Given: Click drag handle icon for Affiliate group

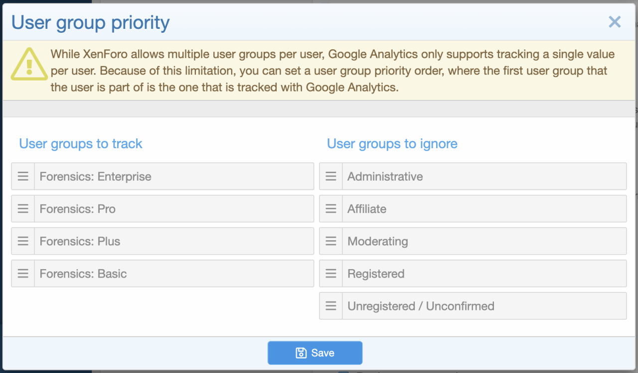Looking at the screenshot, I should point(331,209).
